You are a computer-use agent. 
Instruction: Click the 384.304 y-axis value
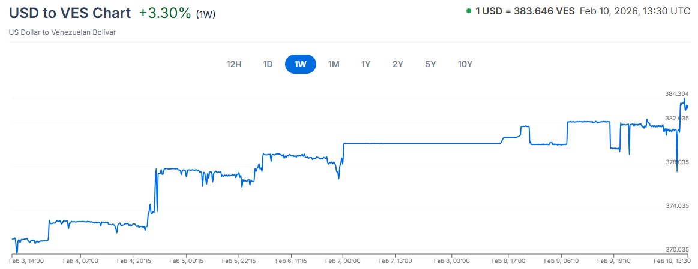pyautogui.click(x=677, y=94)
